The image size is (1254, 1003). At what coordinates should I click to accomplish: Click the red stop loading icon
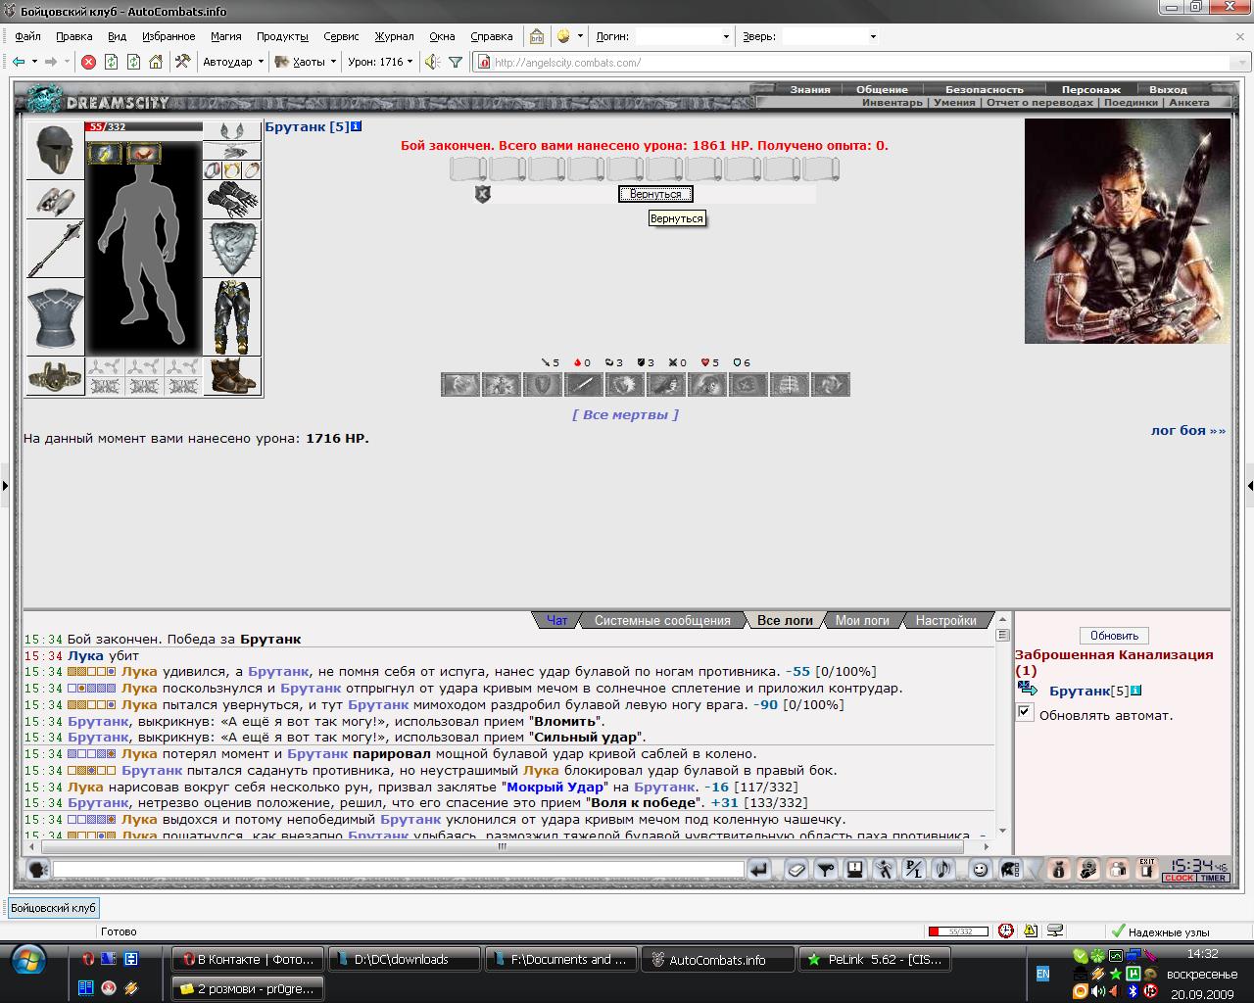(88, 62)
